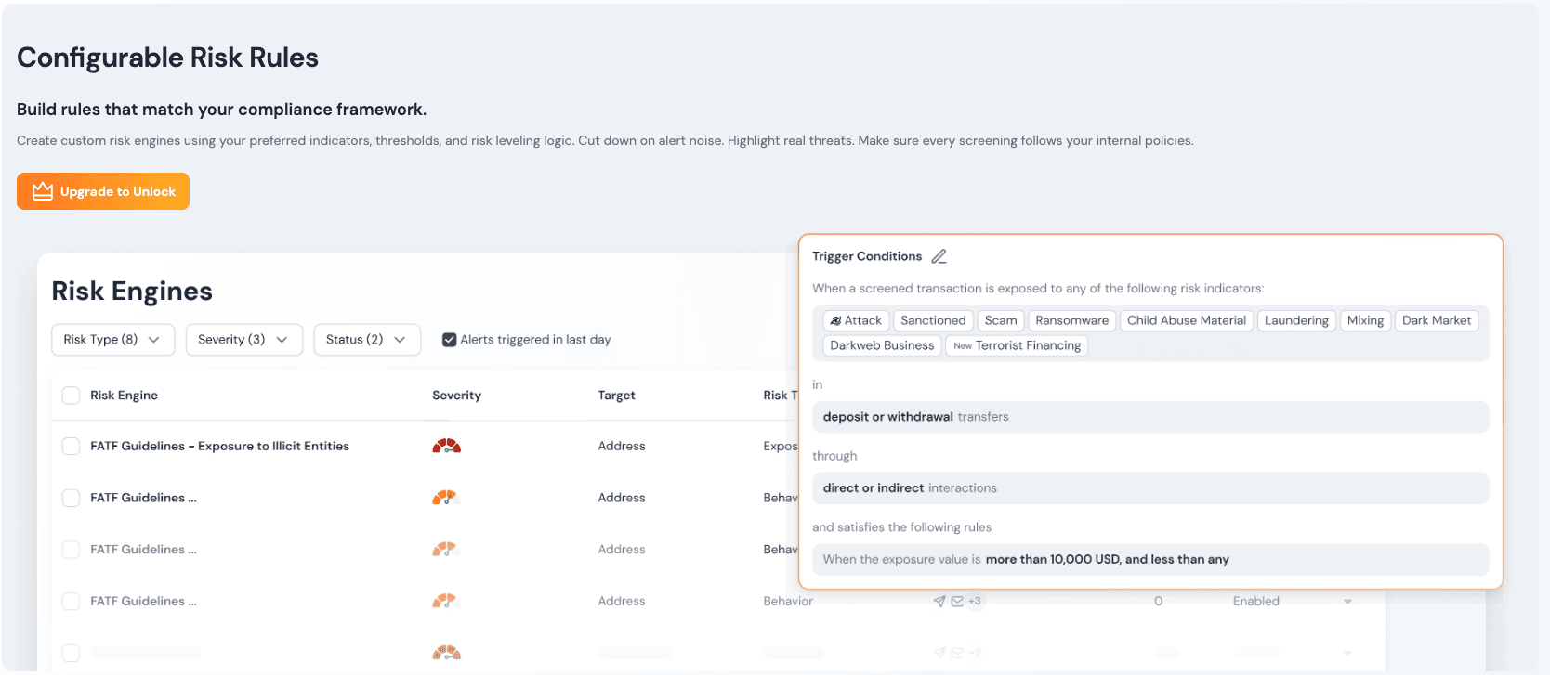Open the Risk Type (8) dropdown
This screenshot has height=675, width=1550.
click(x=112, y=340)
